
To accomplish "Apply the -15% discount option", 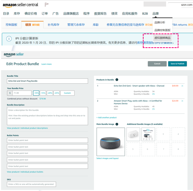I will click(x=43, y=93).
